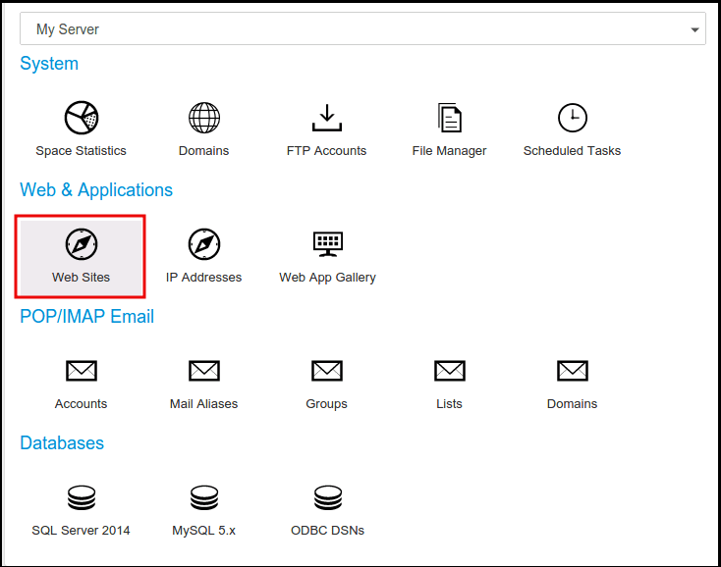The image size is (721, 567).
Task: Click the System section heading
Action: 49,64
